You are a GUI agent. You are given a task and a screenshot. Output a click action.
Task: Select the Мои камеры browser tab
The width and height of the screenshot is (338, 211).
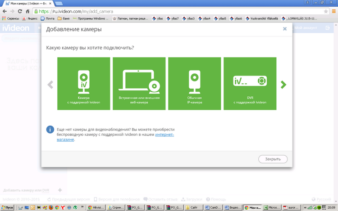28,4
